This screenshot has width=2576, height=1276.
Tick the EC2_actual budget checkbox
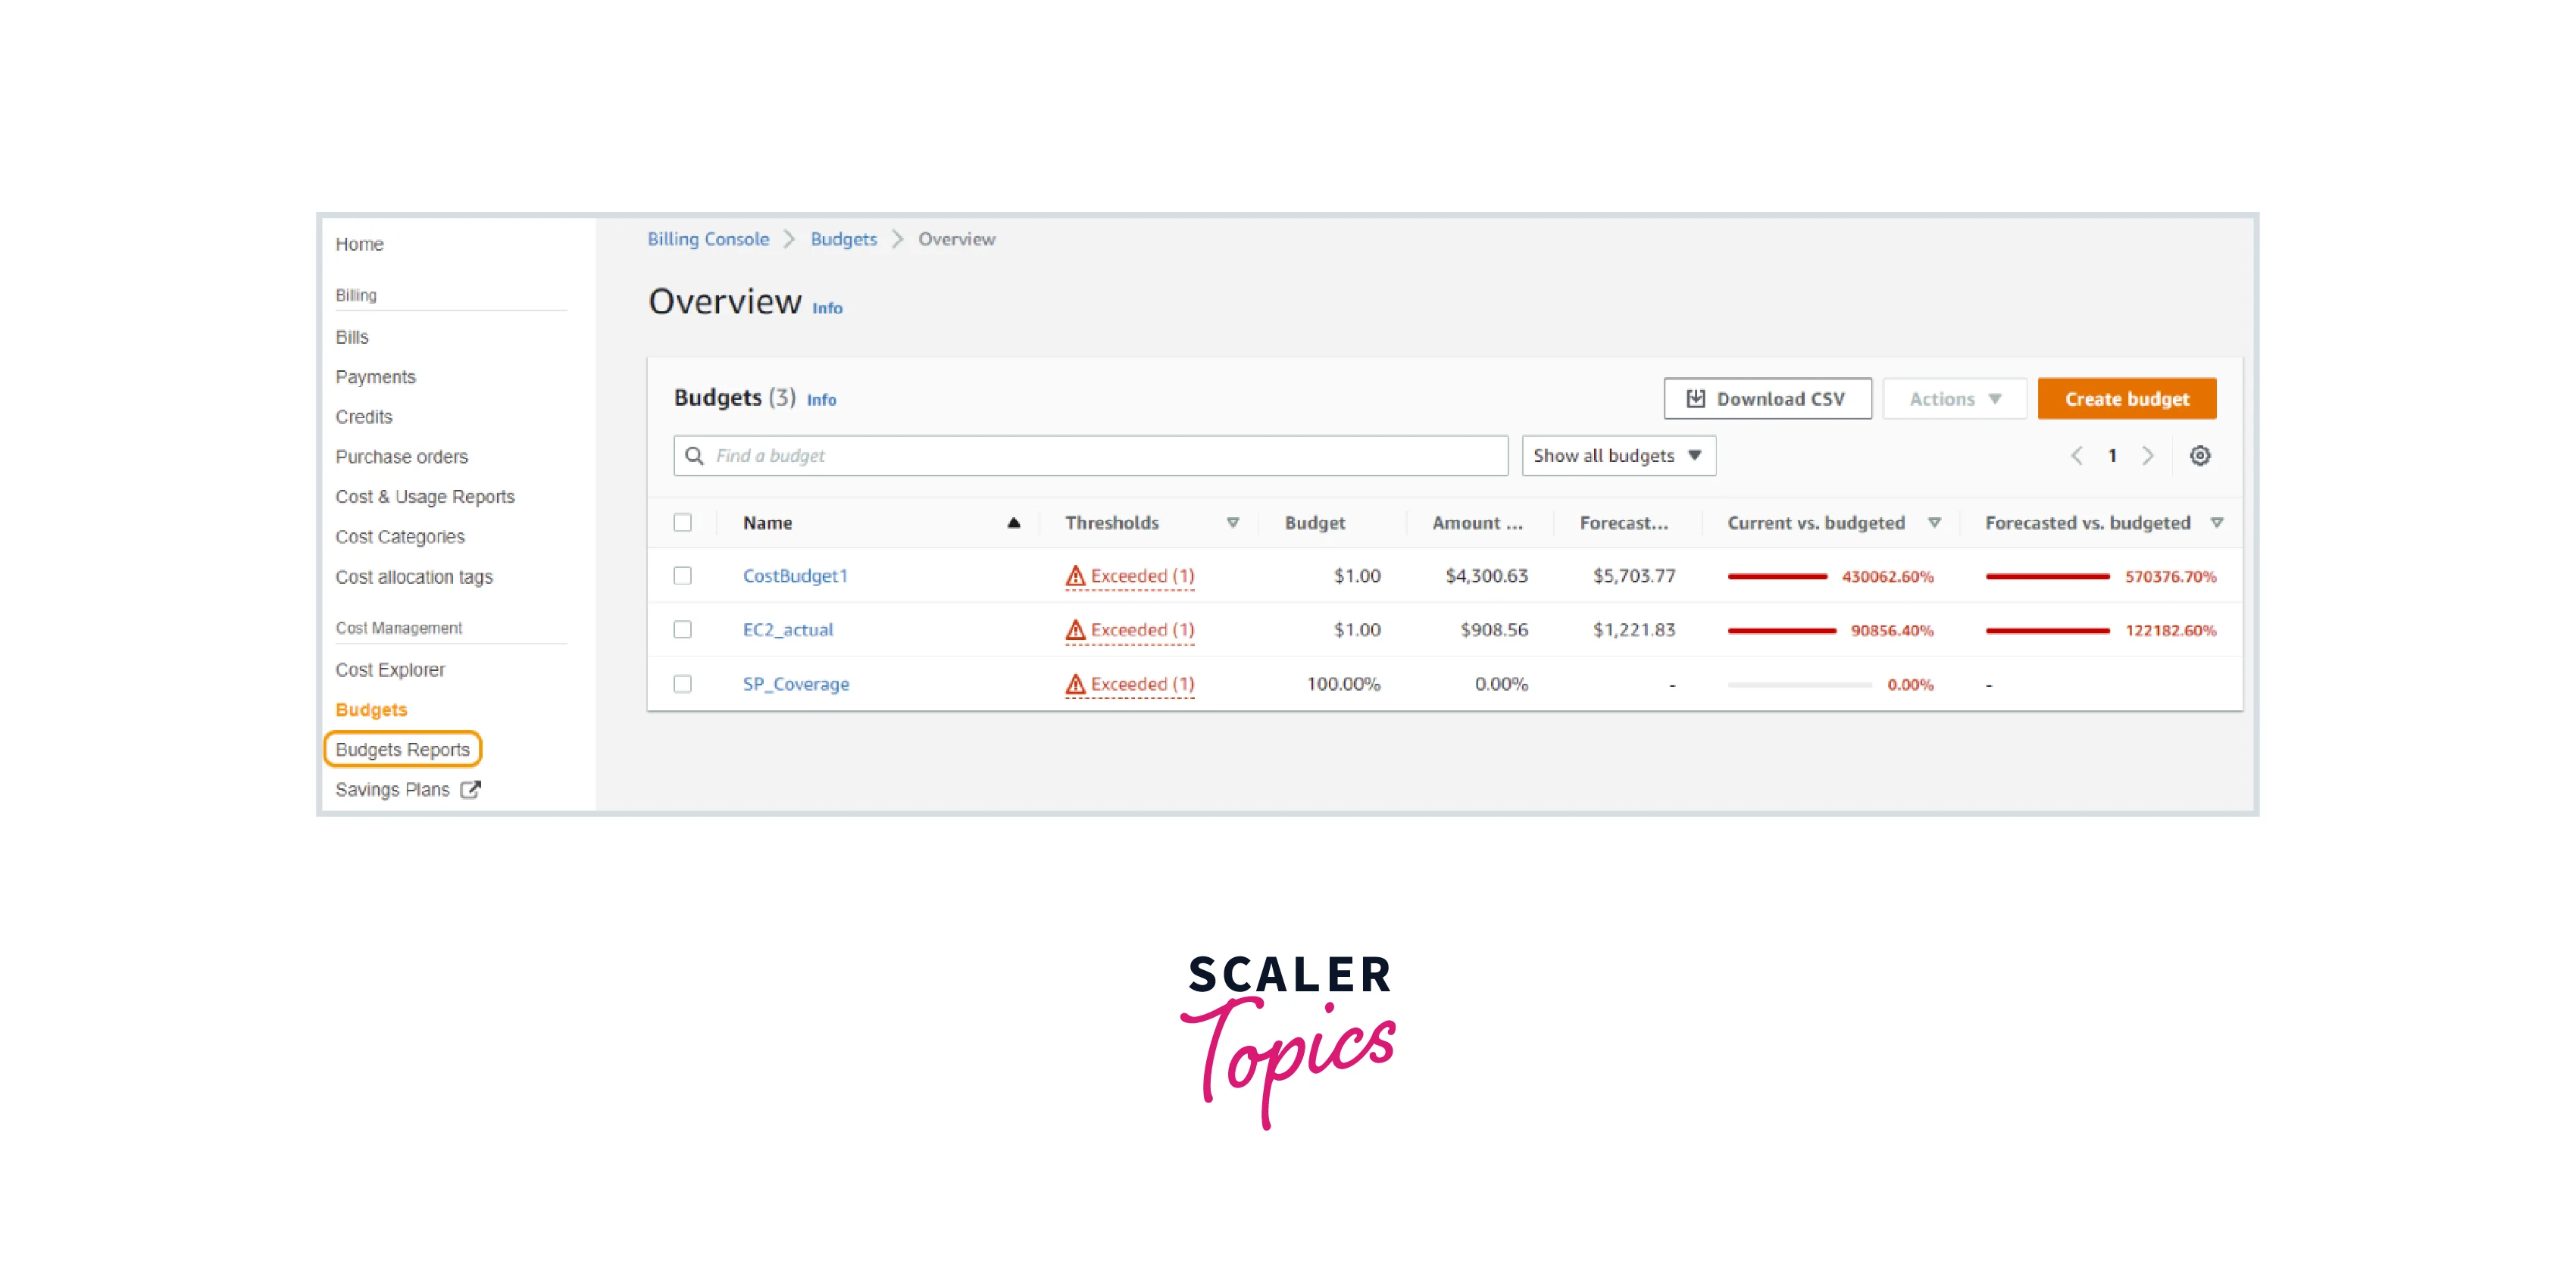click(x=682, y=629)
